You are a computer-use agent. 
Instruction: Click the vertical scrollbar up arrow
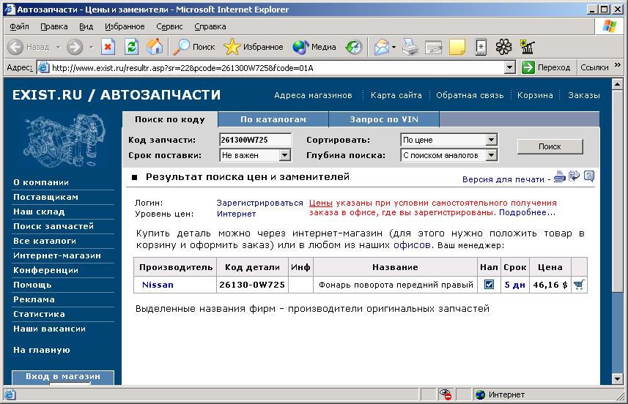click(x=617, y=84)
